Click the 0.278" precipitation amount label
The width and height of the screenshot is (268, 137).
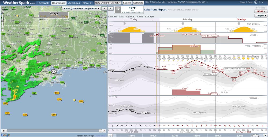[185, 88]
